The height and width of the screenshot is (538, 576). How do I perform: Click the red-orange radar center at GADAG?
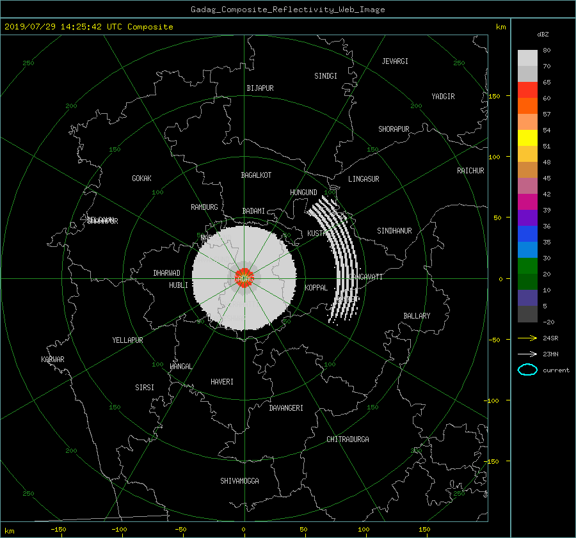click(x=244, y=278)
